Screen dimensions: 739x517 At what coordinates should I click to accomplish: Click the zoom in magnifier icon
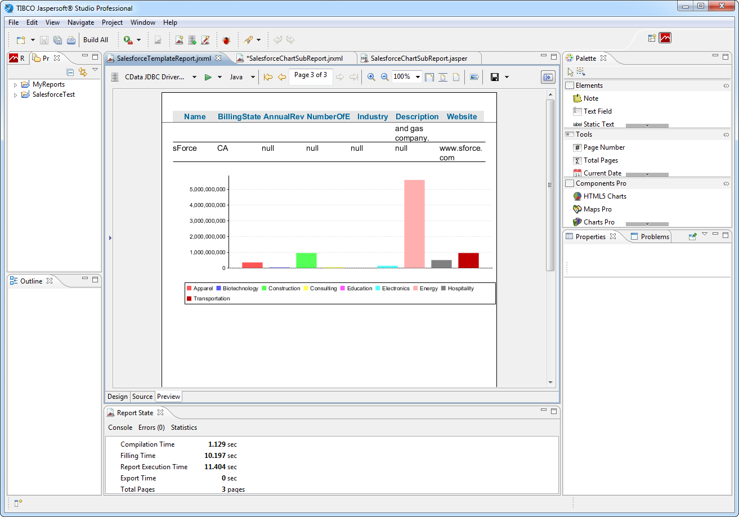371,77
